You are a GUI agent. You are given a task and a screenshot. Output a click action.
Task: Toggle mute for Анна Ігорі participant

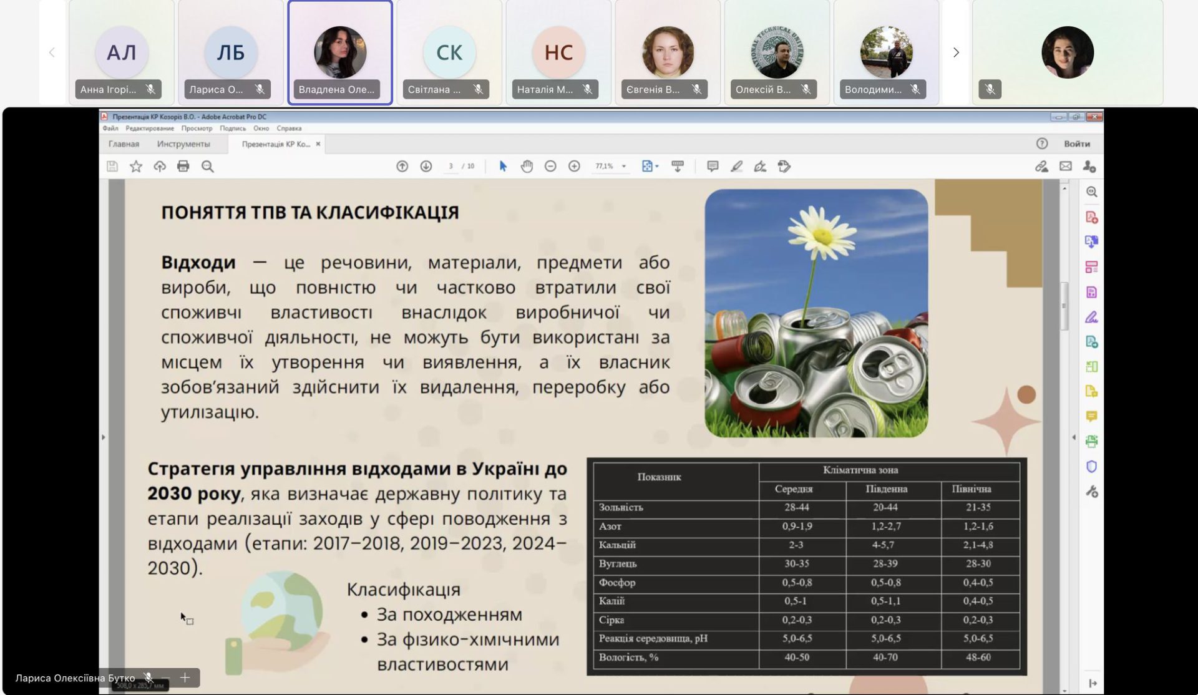[x=150, y=89]
